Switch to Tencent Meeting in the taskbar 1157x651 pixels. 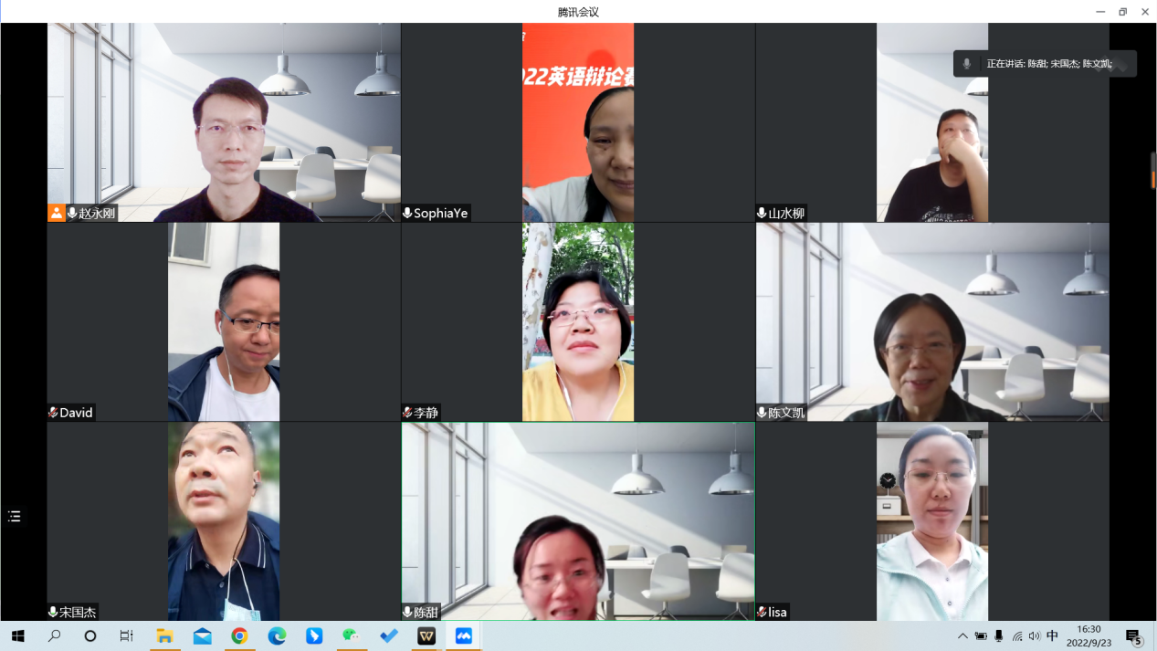pyautogui.click(x=464, y=636)
